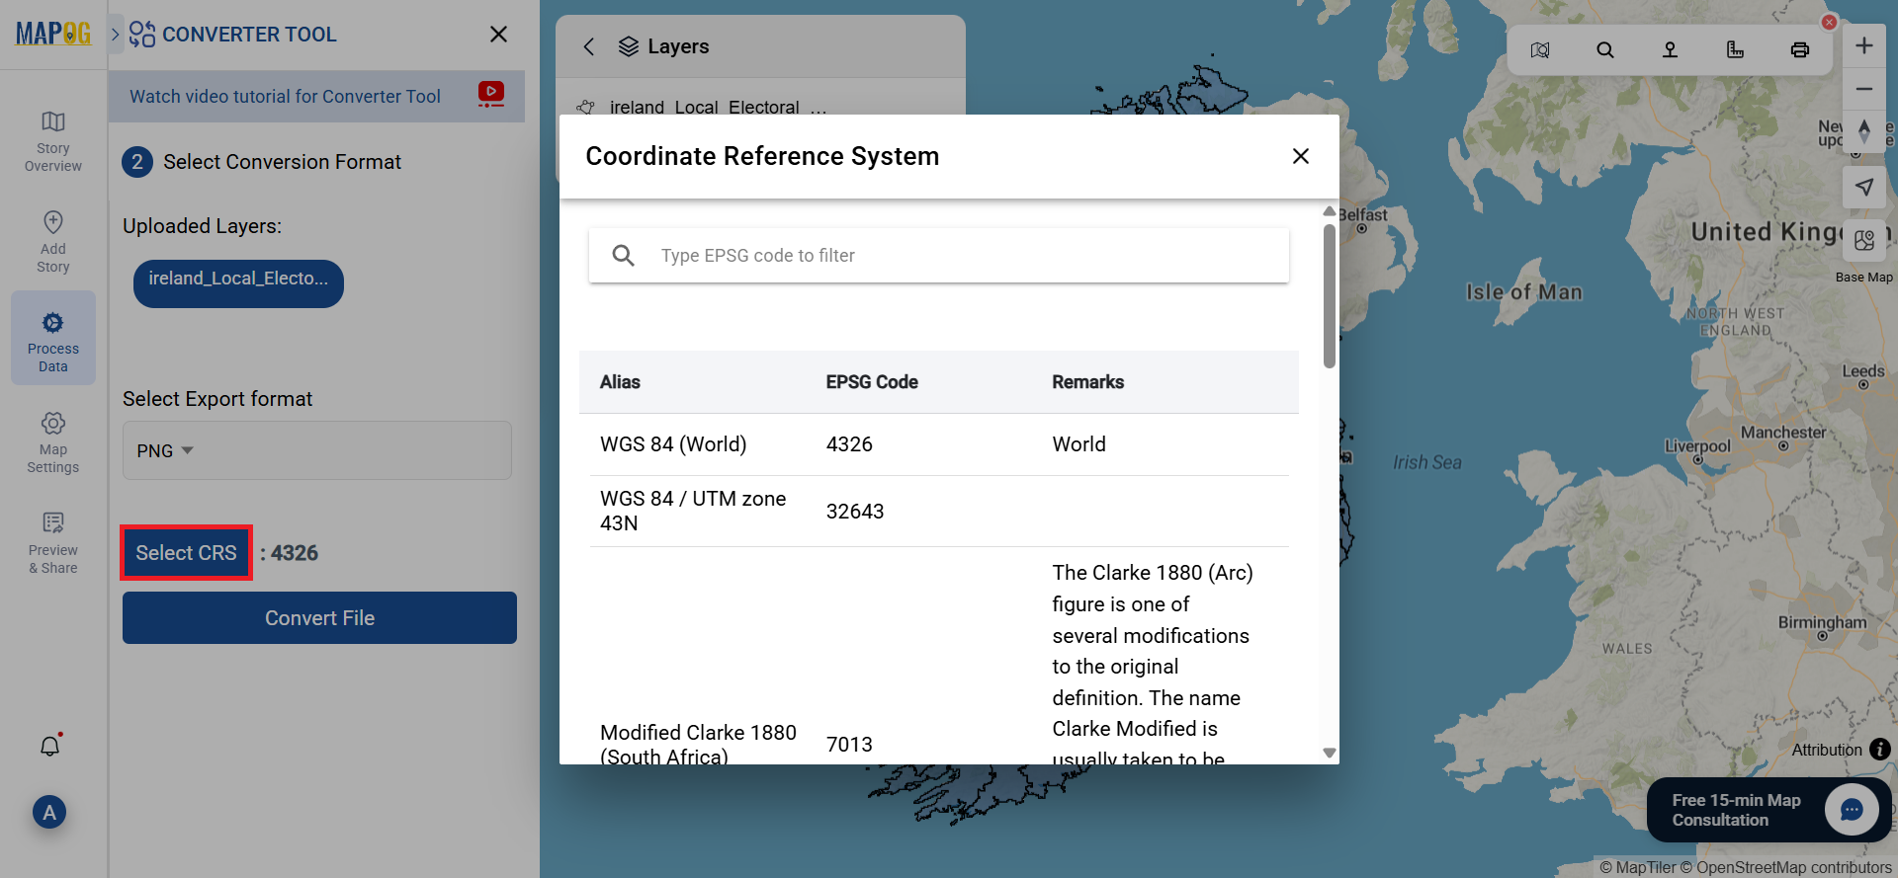Expand the sidebar arrow beside MAPOG logo
1898x878 pixels.
[x=116, y=35]
